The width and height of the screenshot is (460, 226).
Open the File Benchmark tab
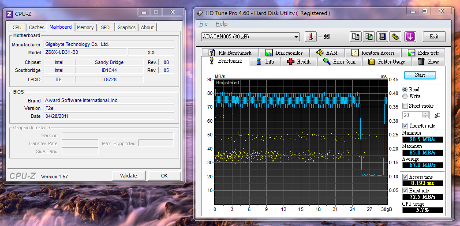(230, 53)
